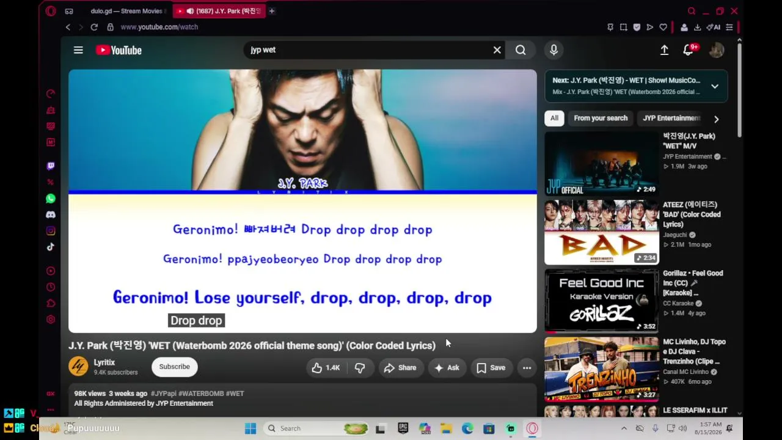Open Microsoft Edge from taskbar
Image resolution: width=782 pixels, height=440 pixels.
click(467, 428)
